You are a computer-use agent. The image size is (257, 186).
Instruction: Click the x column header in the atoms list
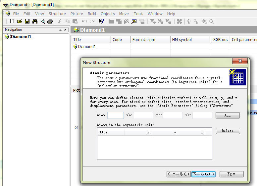tap(138, 132)
